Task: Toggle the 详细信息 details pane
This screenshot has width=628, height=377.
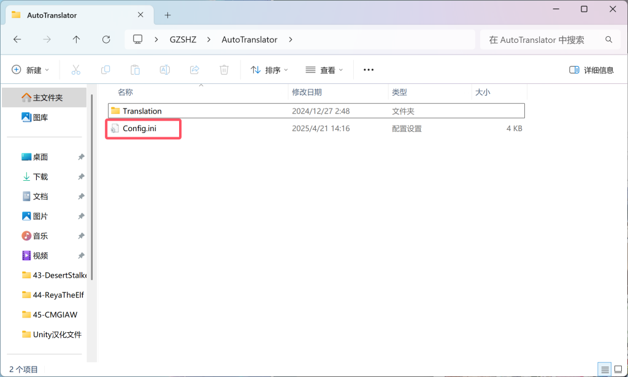Action: tap(591, 70)
